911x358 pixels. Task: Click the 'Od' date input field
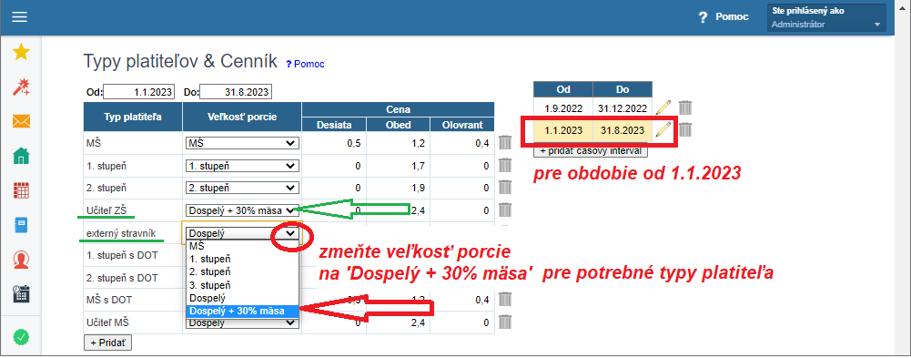coord(139,92)
